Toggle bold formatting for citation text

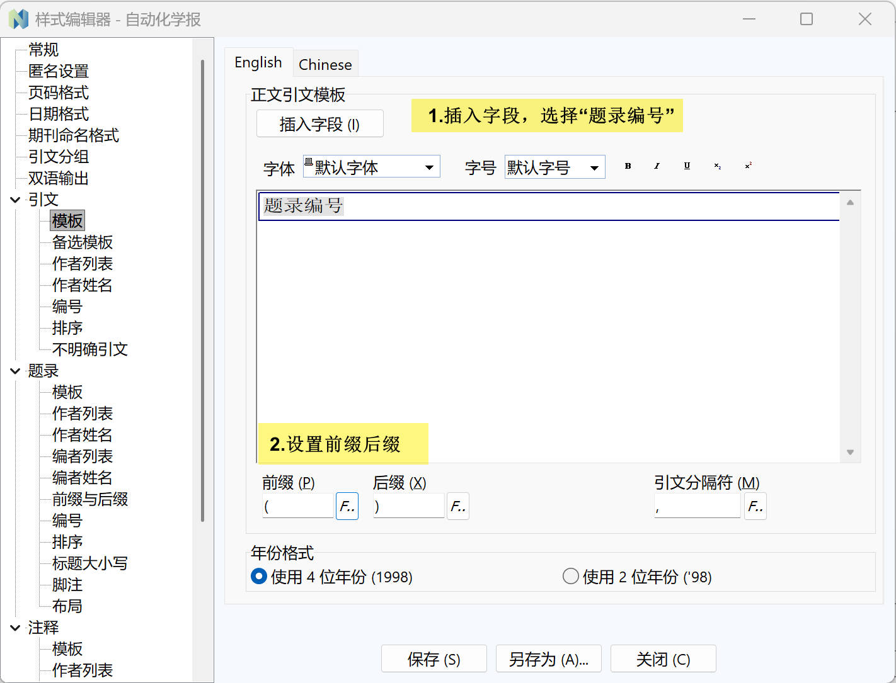628,166
